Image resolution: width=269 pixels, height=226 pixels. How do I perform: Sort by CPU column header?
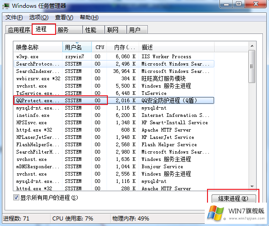(99, 47)
